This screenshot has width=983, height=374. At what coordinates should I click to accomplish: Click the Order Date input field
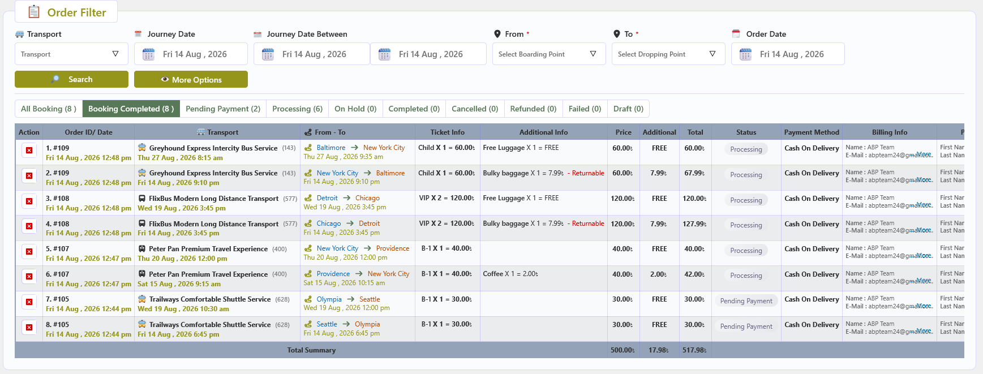[788, 54]
